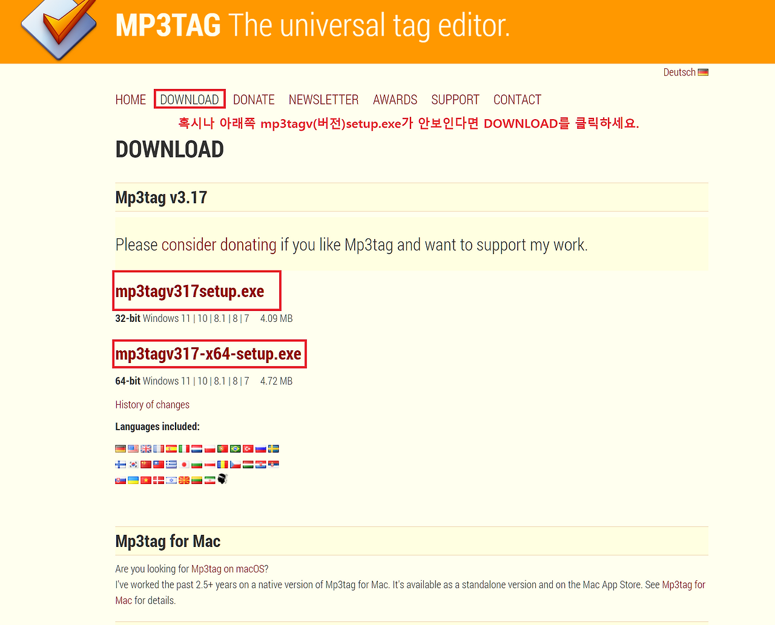Select the United States flag

coord(133,449)
